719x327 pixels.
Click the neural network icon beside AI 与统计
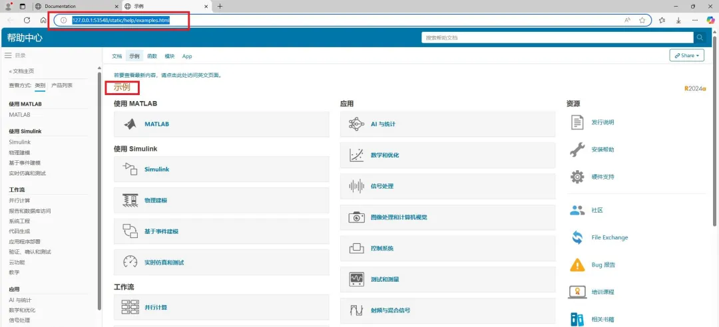point(356,124)
